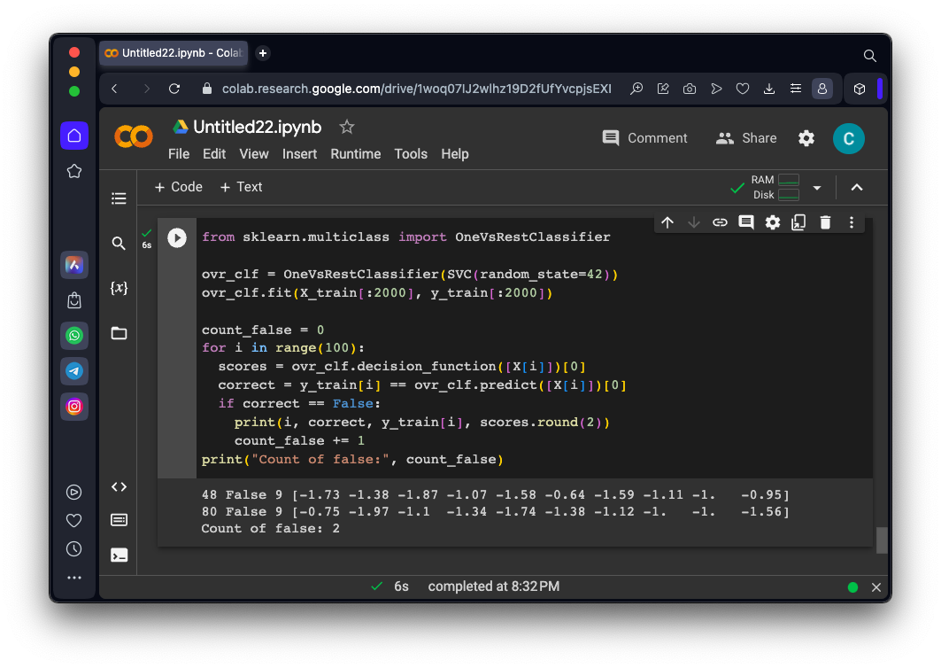Open the Runtime menu

point(355,154)
